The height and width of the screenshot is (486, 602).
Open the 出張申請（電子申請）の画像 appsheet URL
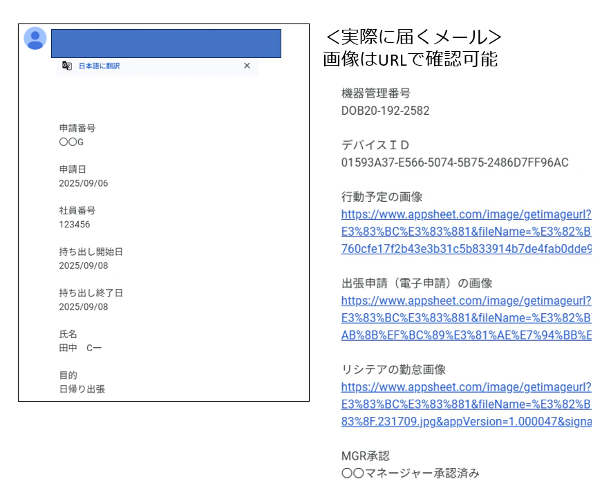coord(466,318)
